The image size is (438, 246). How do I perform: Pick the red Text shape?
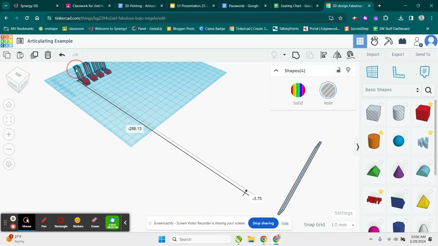[374, 200]
